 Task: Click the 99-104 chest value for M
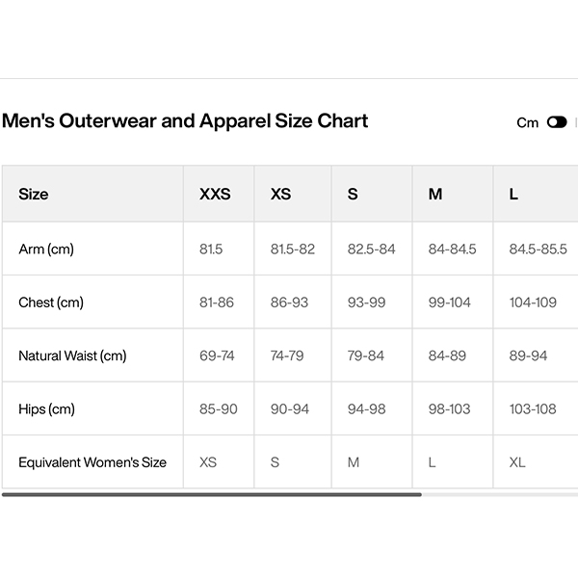coord(449,302)
